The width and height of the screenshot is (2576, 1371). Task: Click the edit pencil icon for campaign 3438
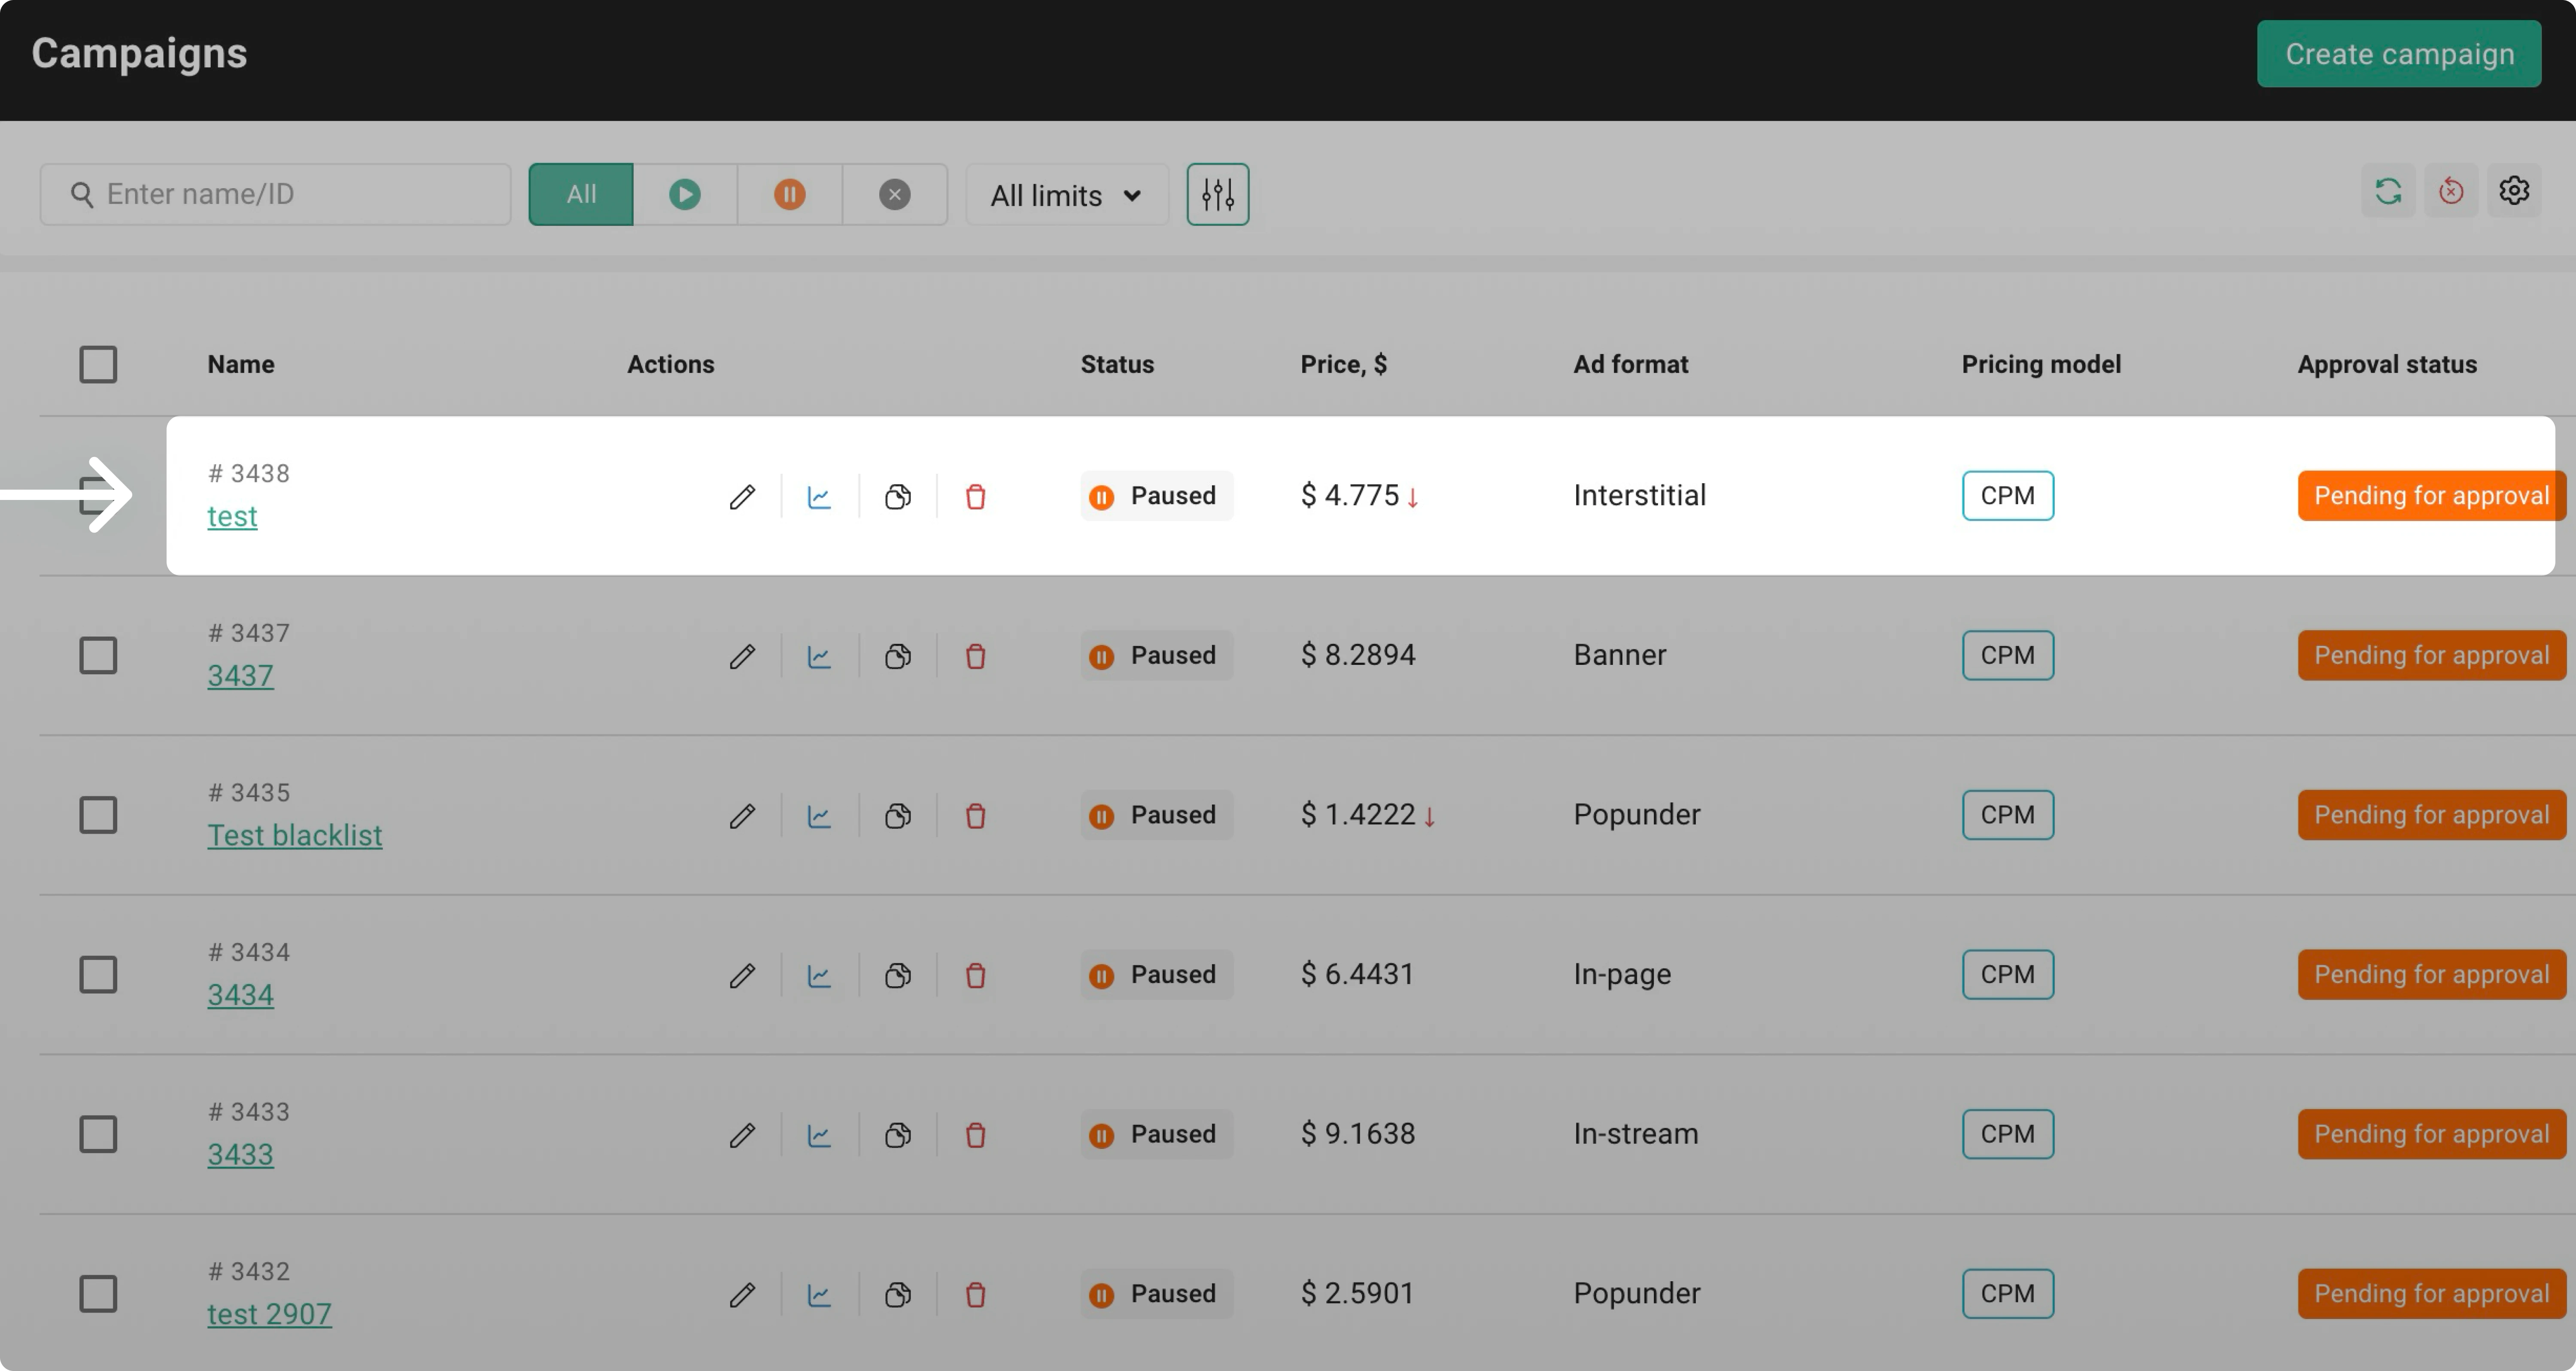[742, 497]
